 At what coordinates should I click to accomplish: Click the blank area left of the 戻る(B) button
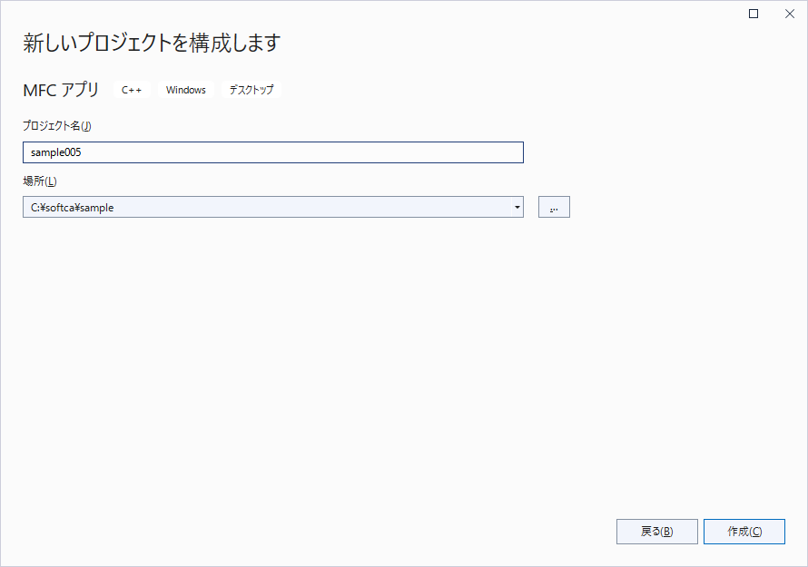point(363,532)
